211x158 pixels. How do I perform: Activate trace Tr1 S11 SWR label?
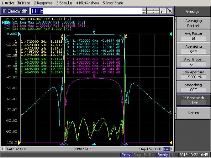coord(38,19)
